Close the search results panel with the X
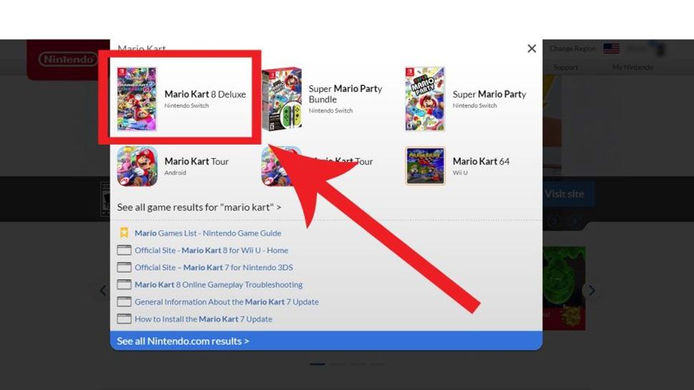Viewport: 694px width, 390px height. [532, 49]
